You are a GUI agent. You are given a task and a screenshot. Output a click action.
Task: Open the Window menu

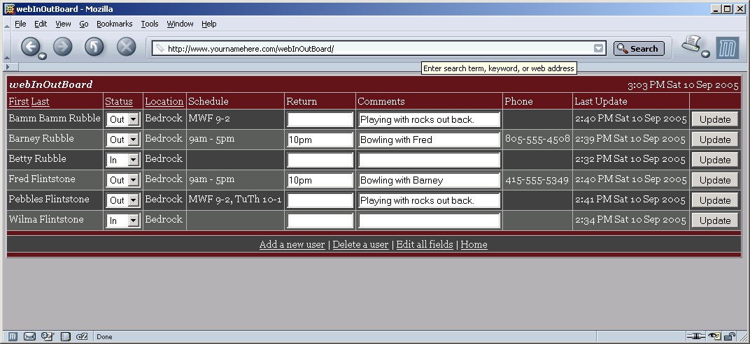tap(180, 24)
